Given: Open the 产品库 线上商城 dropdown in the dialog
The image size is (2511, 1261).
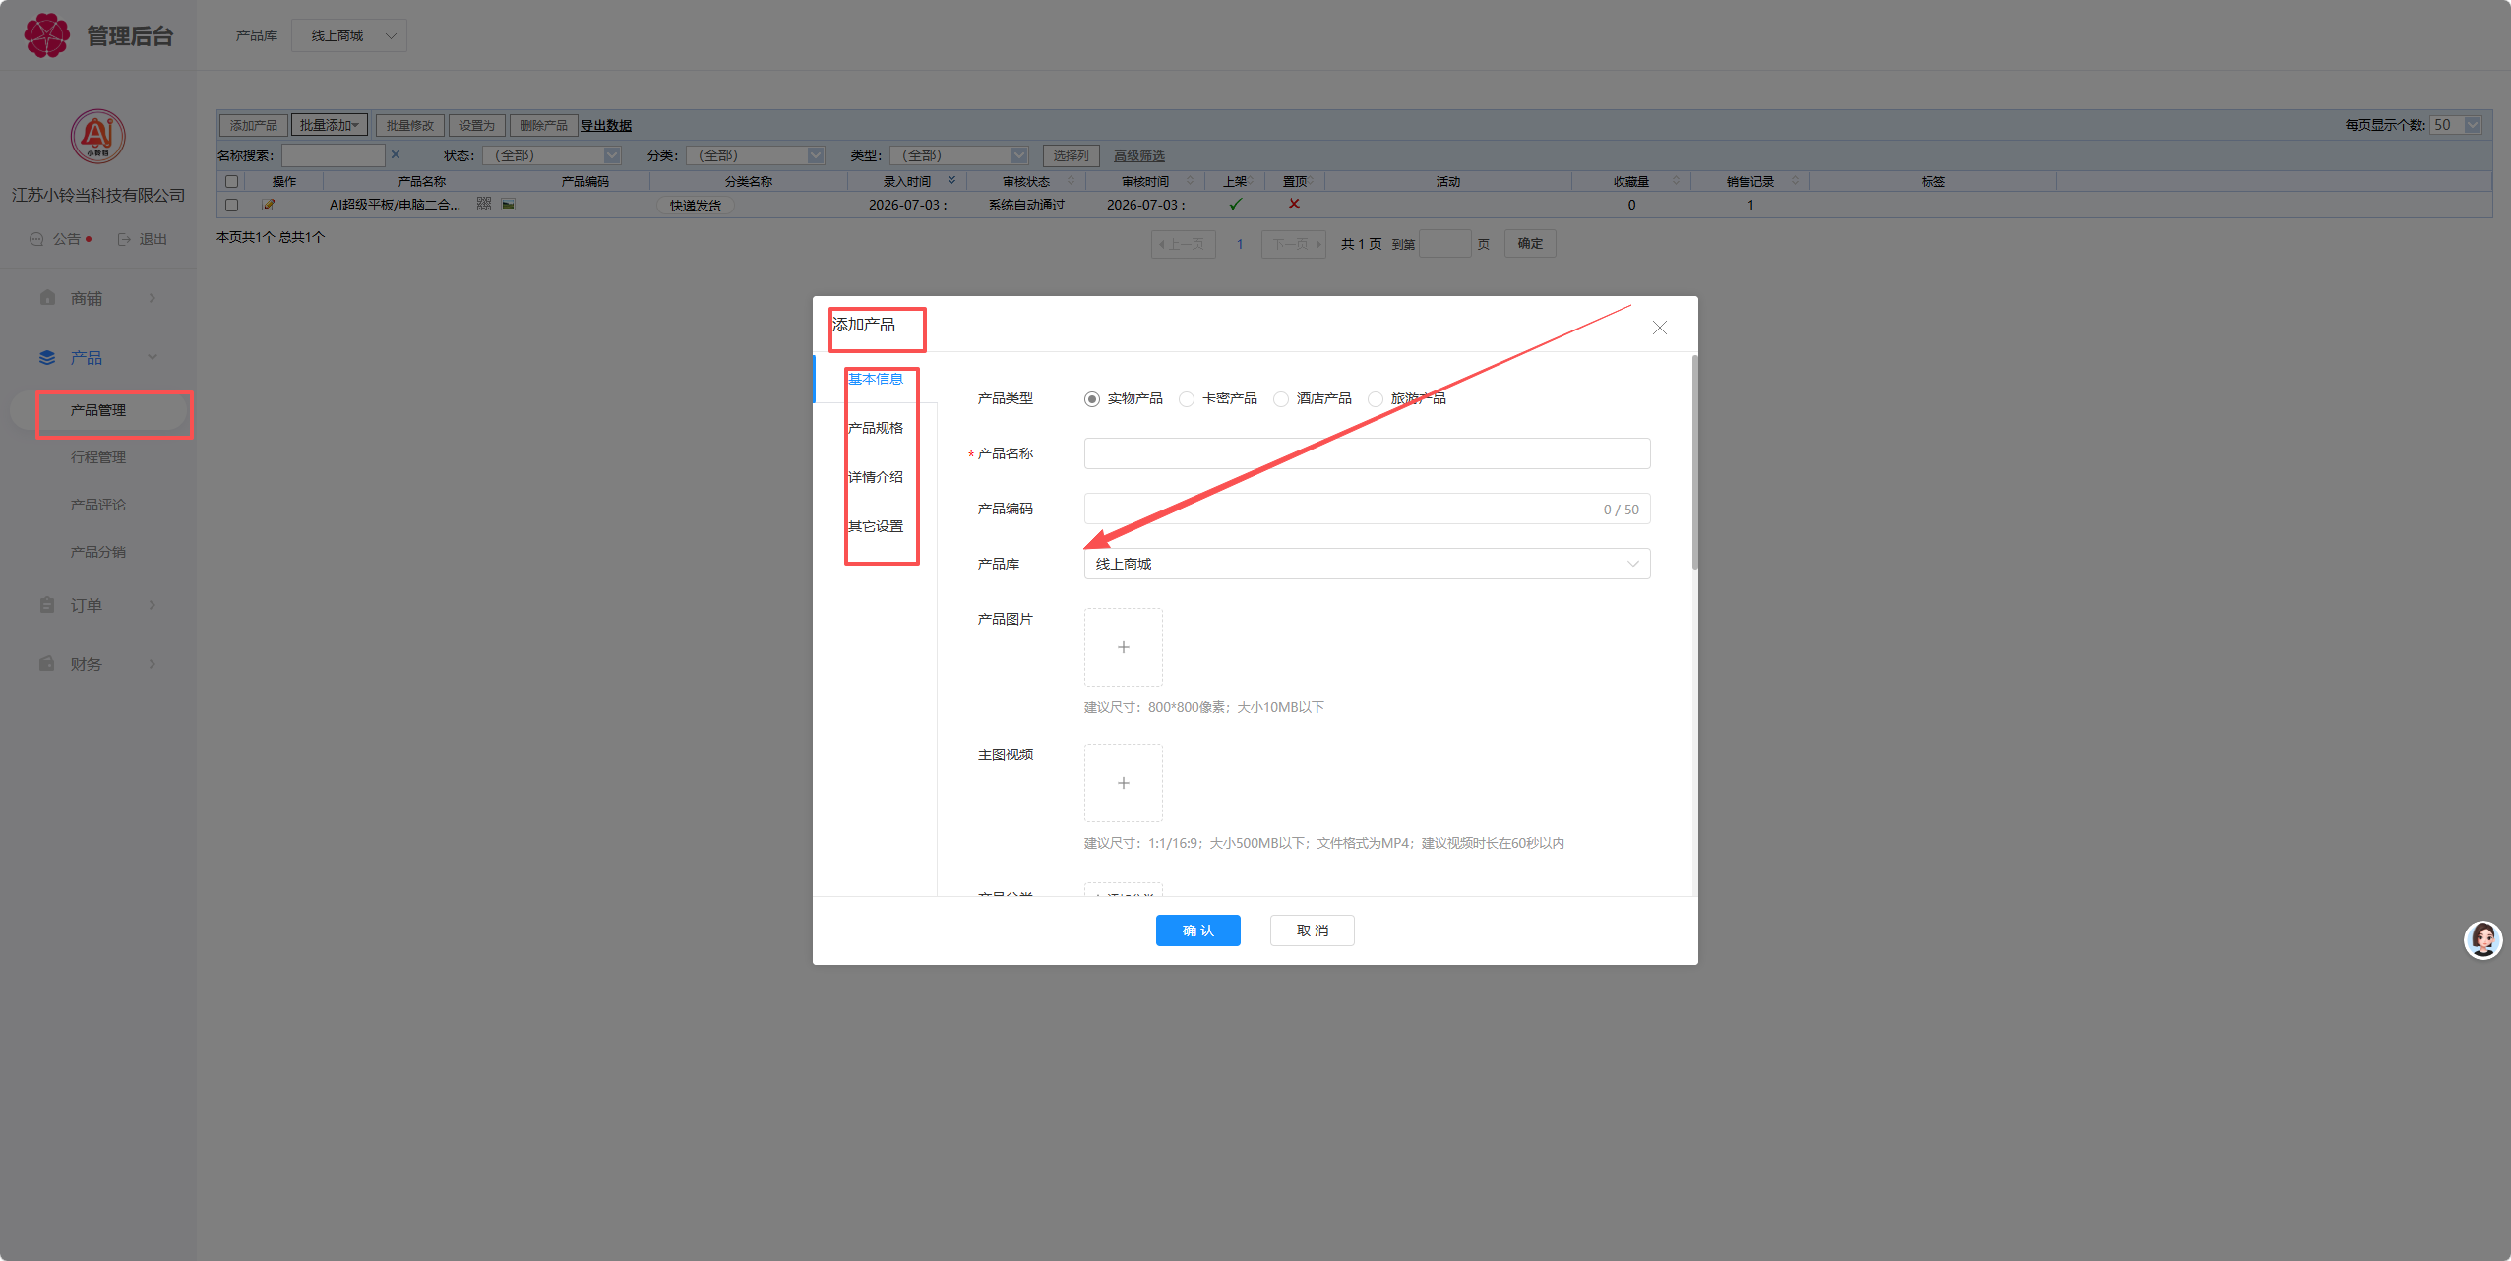Looking at the screenshot, I should tap(1367, 564).
